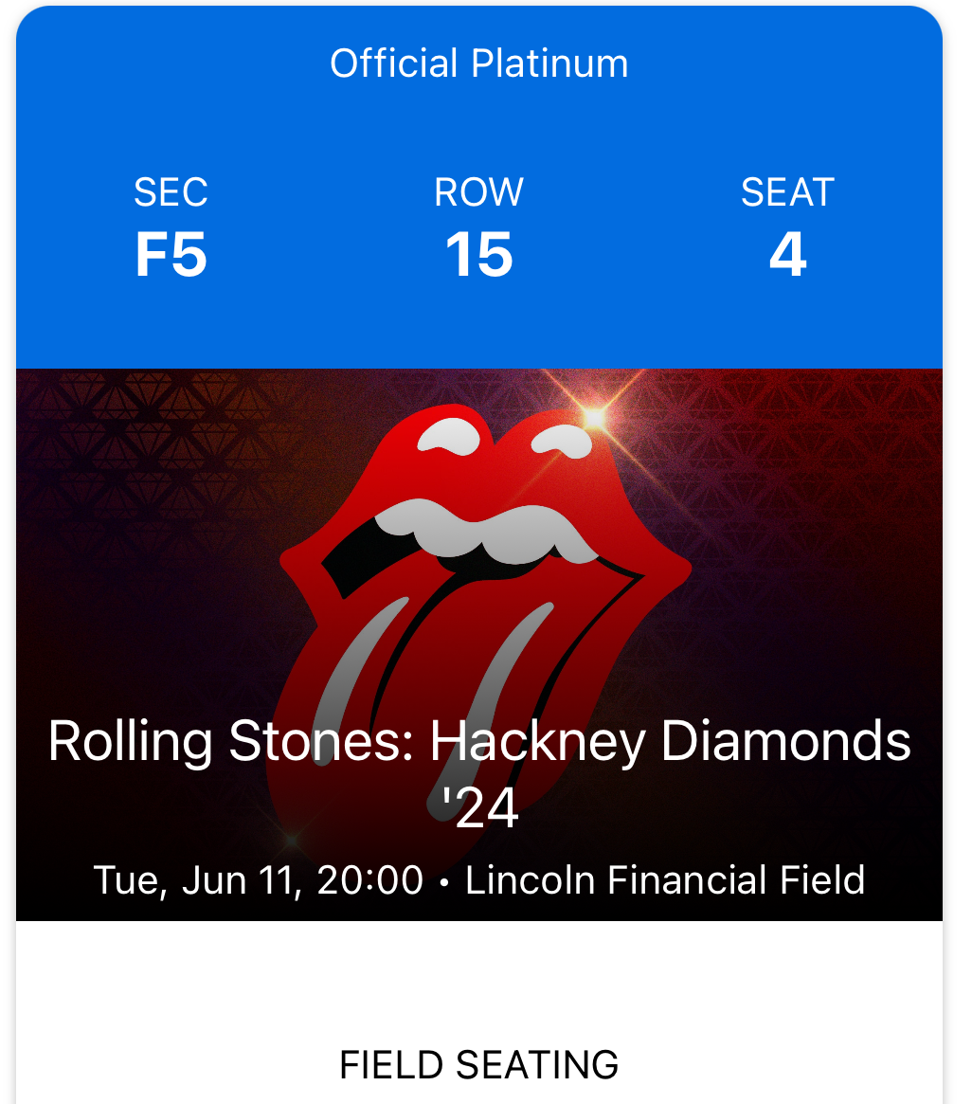Open the Lincoln Financial Field venue link
Image resolution: width=972 pixels, height=1104 pixels.
click(665, 880)
